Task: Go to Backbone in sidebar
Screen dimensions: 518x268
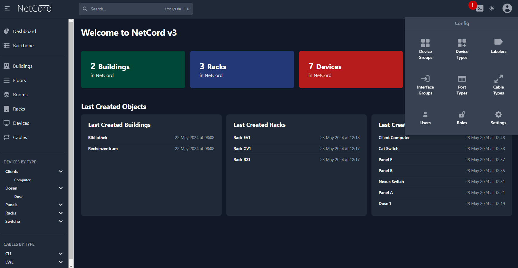Action: pyautogui.click(x=23, y=45)
